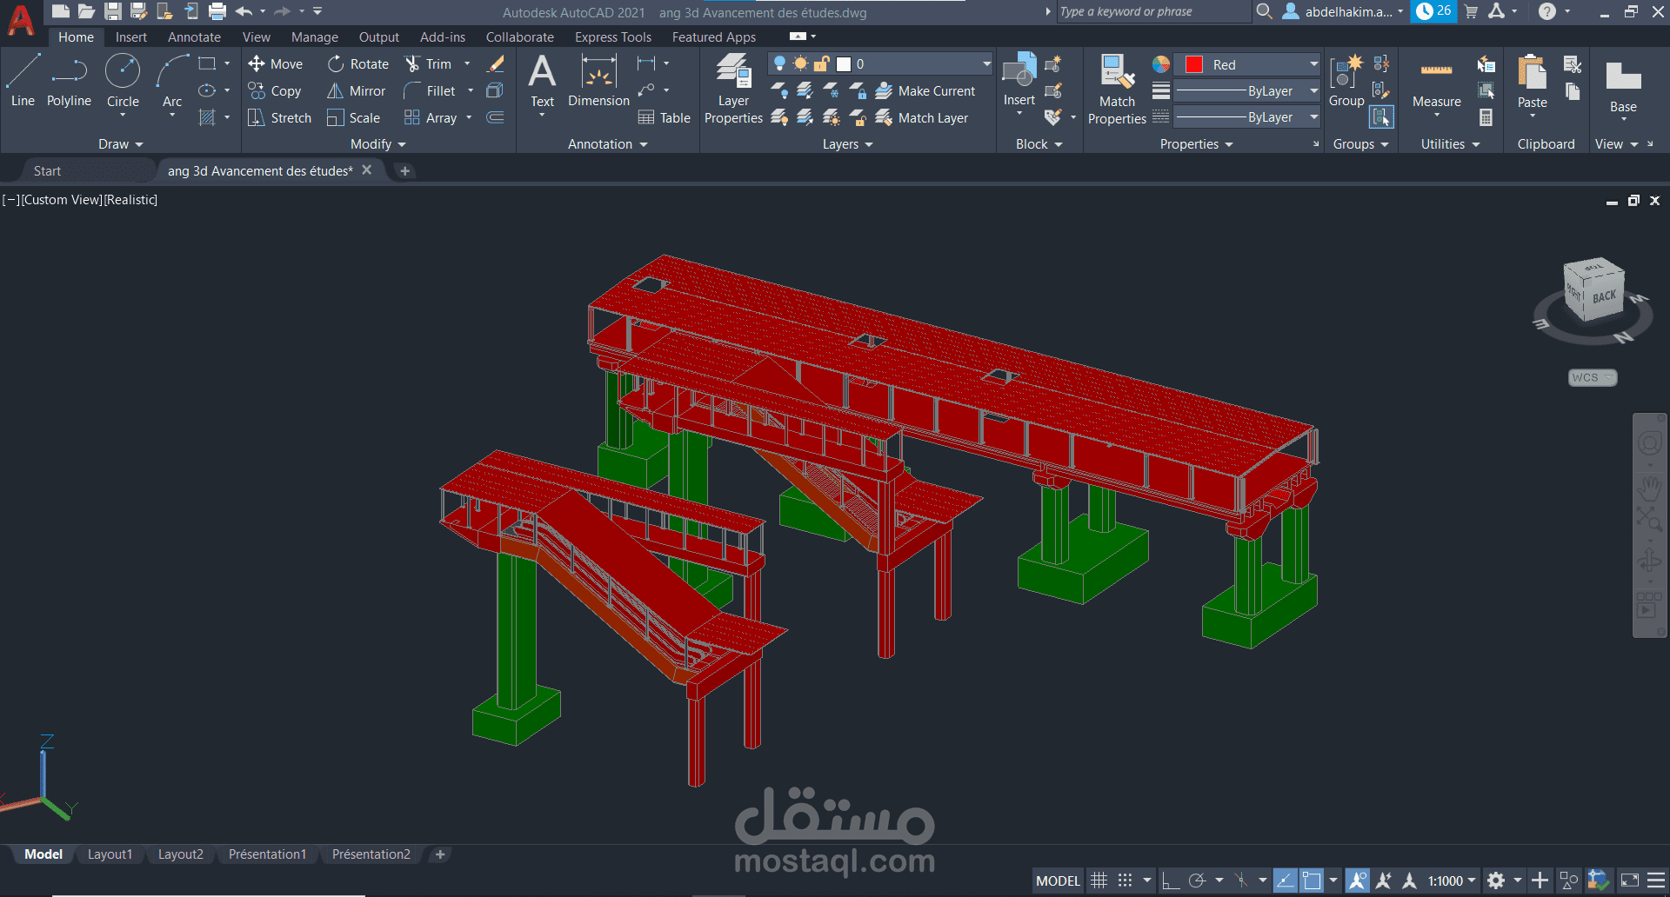Viewport: 1670px width, 897px height.
Task: Click the Plot printer icon
Action: [x=217, y=11]
